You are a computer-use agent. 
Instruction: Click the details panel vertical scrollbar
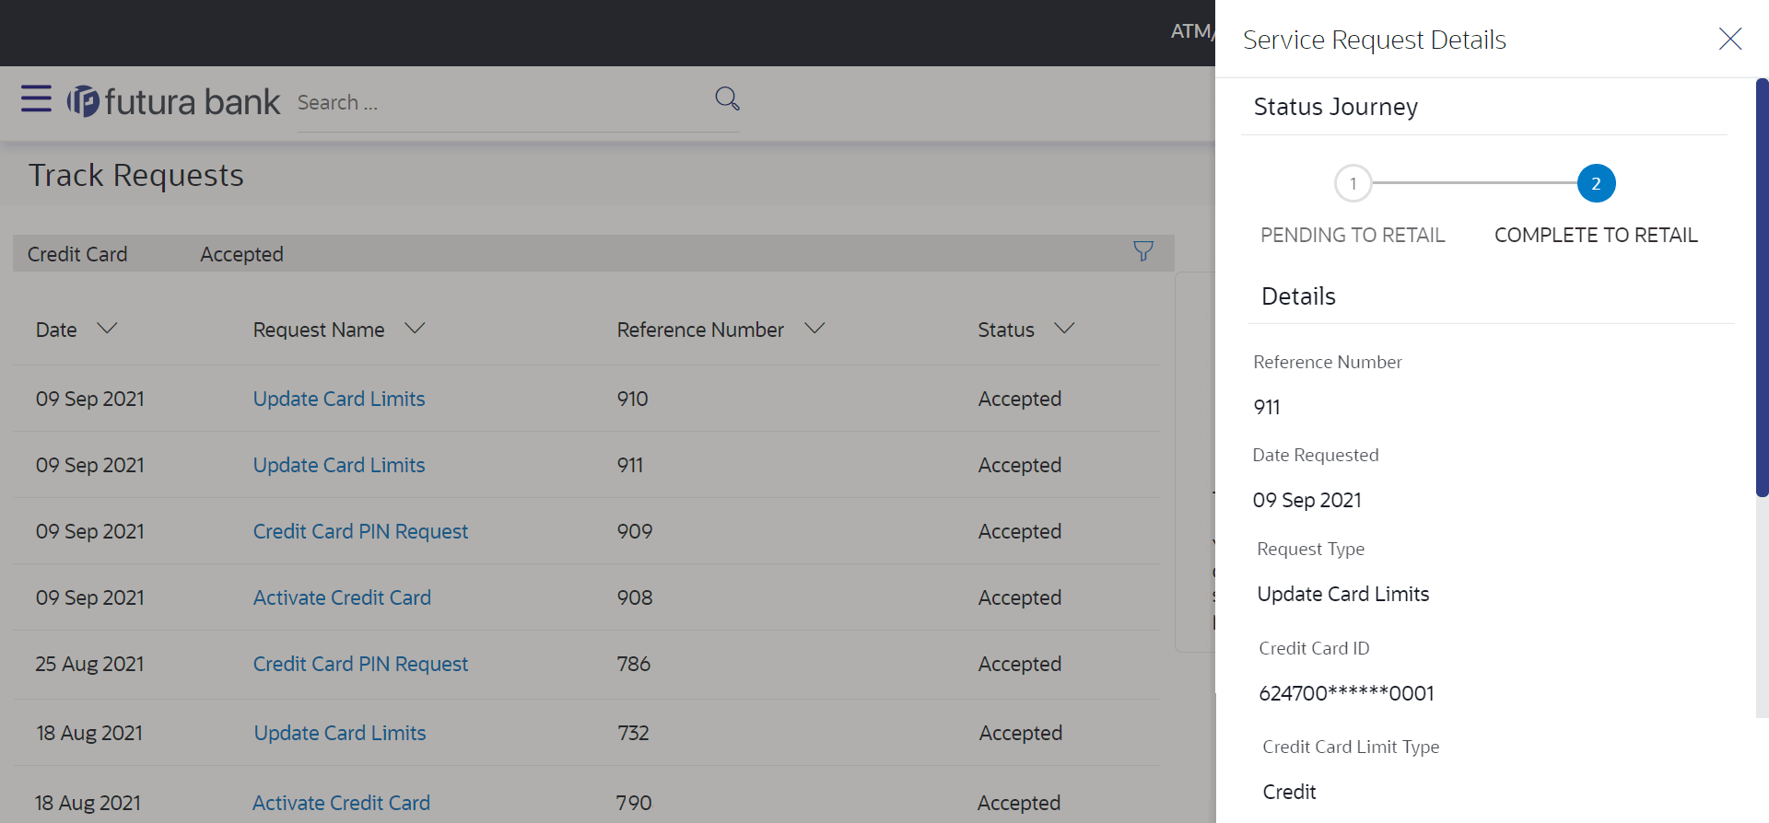(1762, 287)
